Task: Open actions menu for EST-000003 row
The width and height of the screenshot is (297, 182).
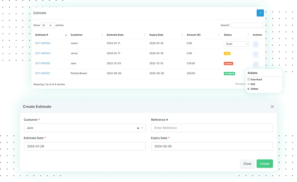Action: tap(255, 54)
